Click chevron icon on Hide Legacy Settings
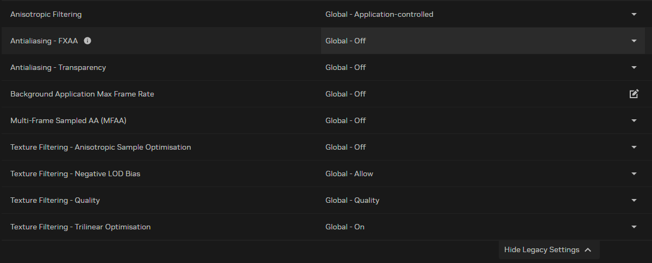 pyautogui.click(x=587, y=250)
